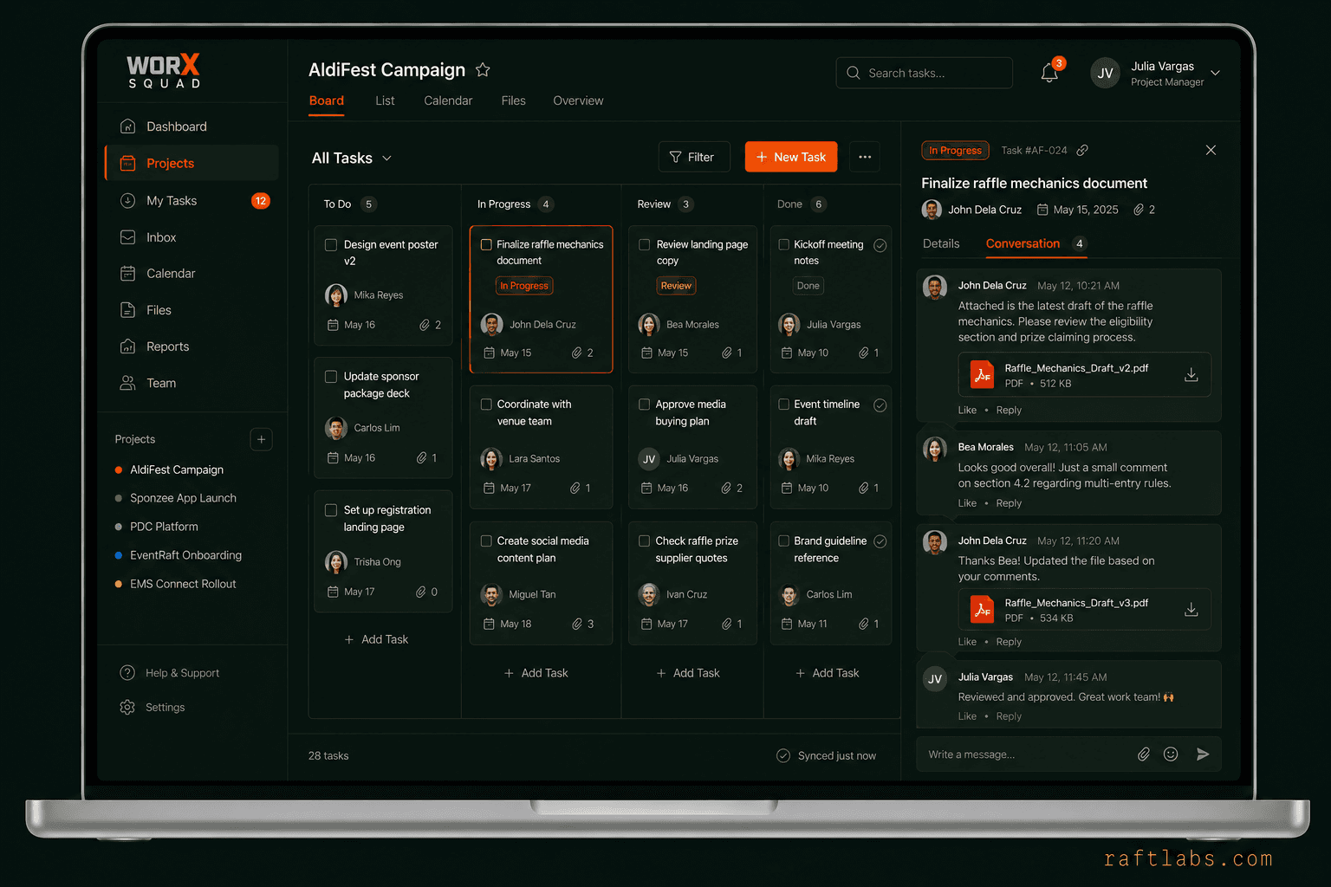Switch to the List tab
This screenshot has height=887, width=1331.
(x=385, y=100)
